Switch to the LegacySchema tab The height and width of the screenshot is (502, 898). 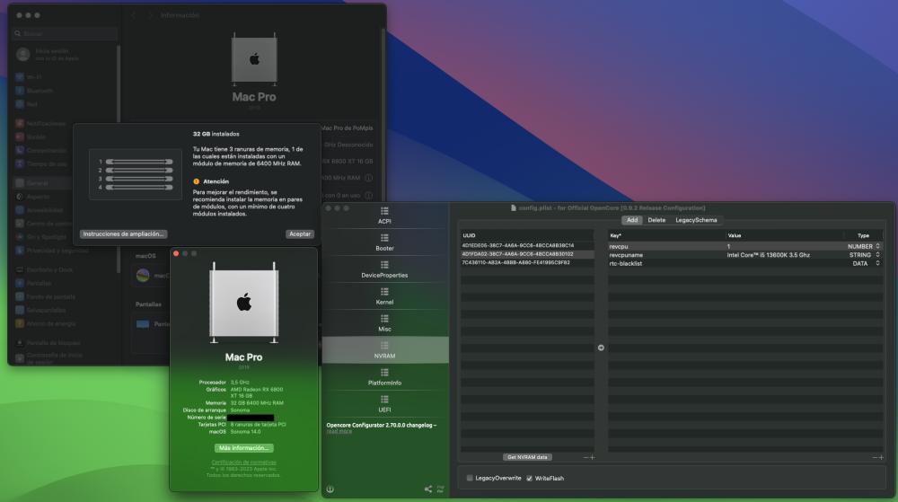tap(696, 220)
